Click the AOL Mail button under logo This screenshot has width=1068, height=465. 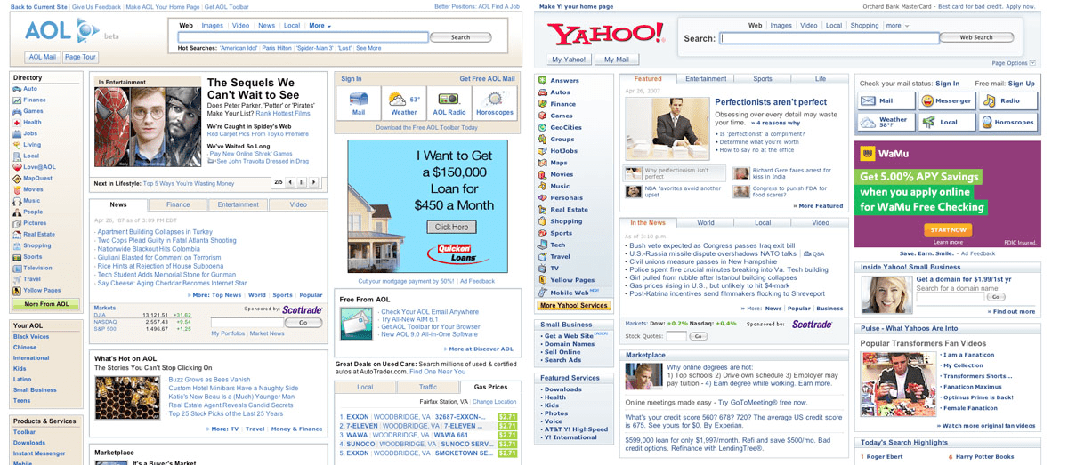pos(43,57)
